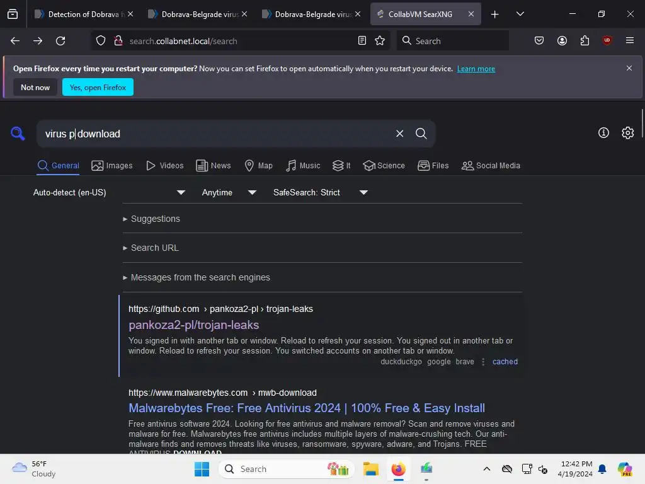
Task: Go forward to the next page
Action: point(38,41)
